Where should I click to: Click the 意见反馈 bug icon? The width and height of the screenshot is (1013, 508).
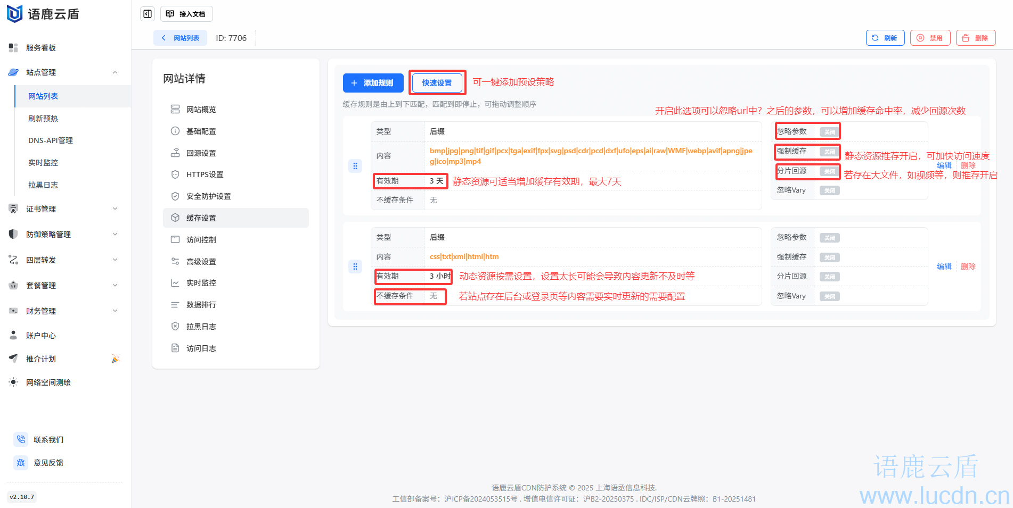tap(21, 462)
